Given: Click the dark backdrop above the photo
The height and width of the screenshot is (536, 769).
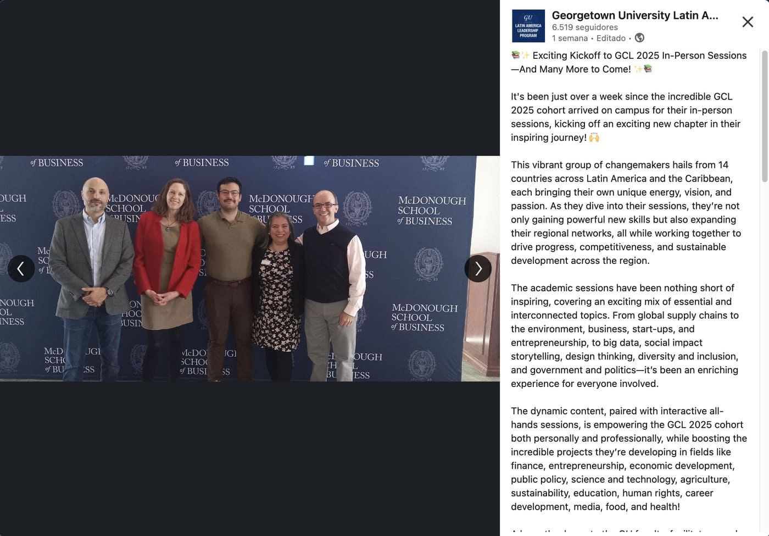Looking at the screenshot, I should [250, 78].
